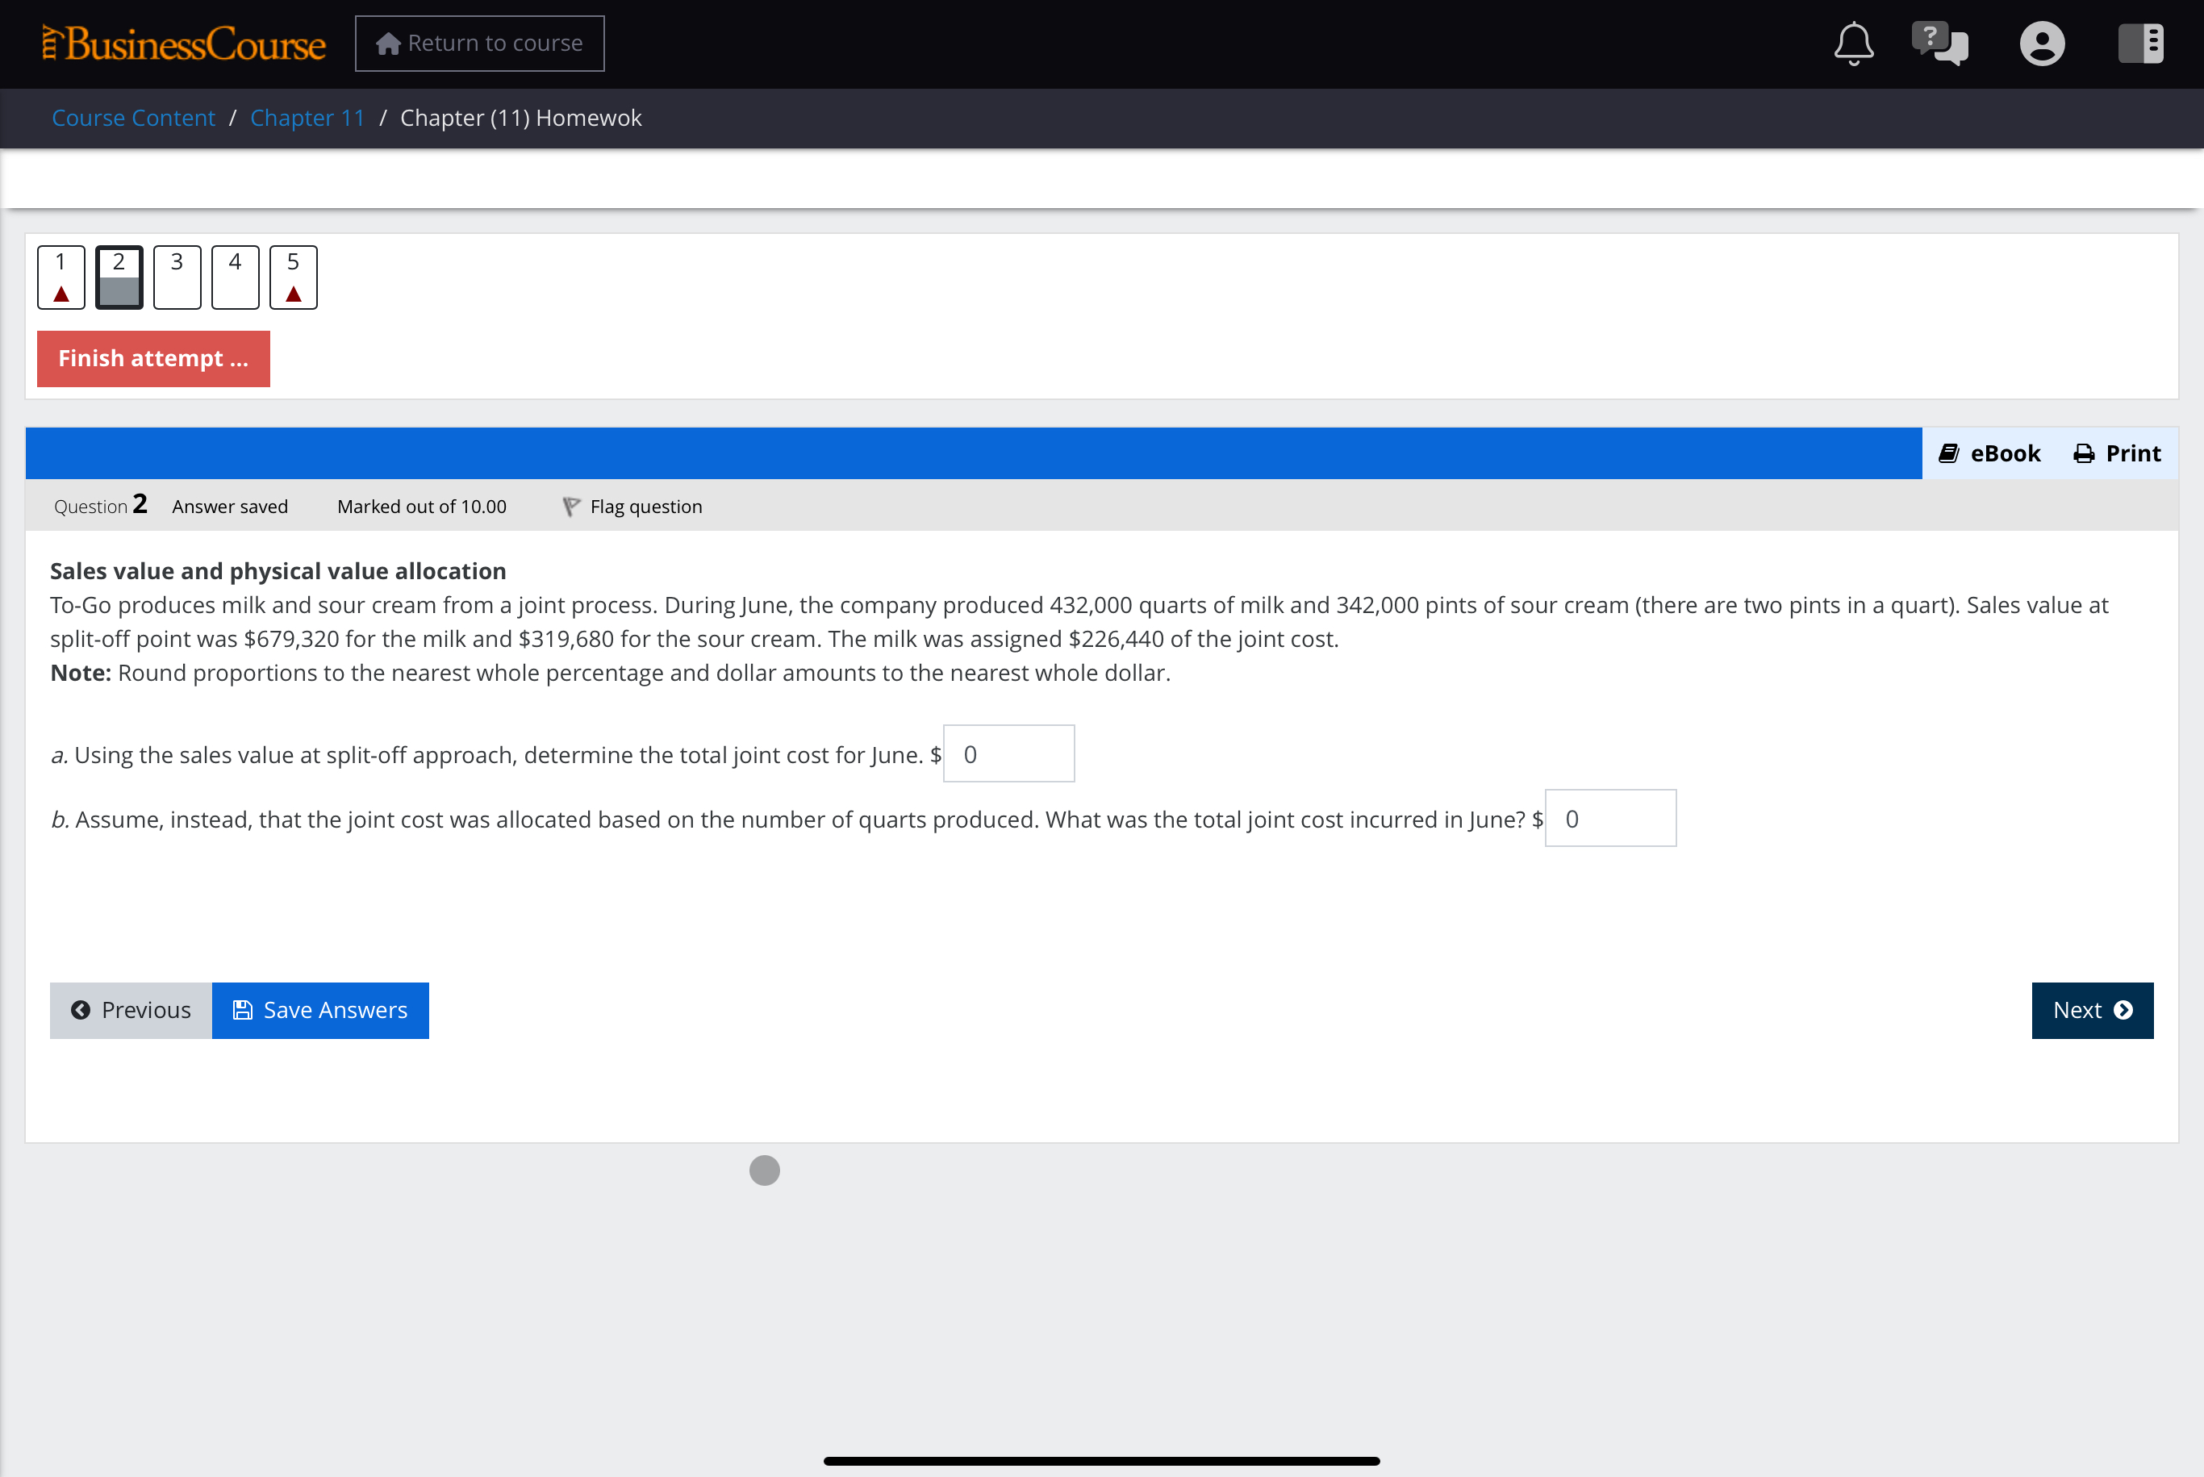This screenshot has width=2204, height=1477.
Task: Focus the part a joint cost field
Action: tap(1008, 753)
